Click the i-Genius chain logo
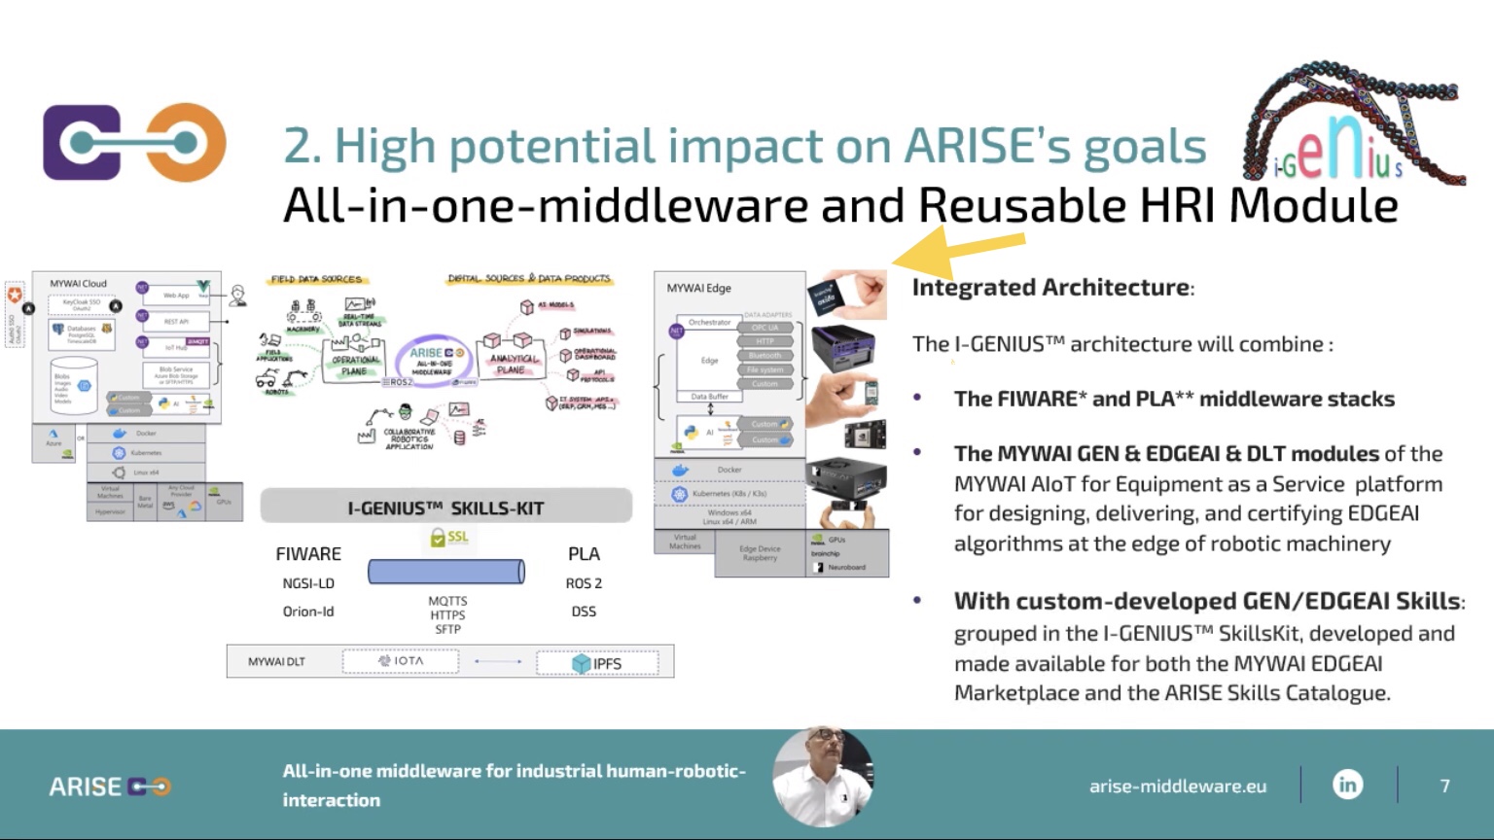Image resolution: width=1494 pixels, height=840 pixels. (1352, 124)
